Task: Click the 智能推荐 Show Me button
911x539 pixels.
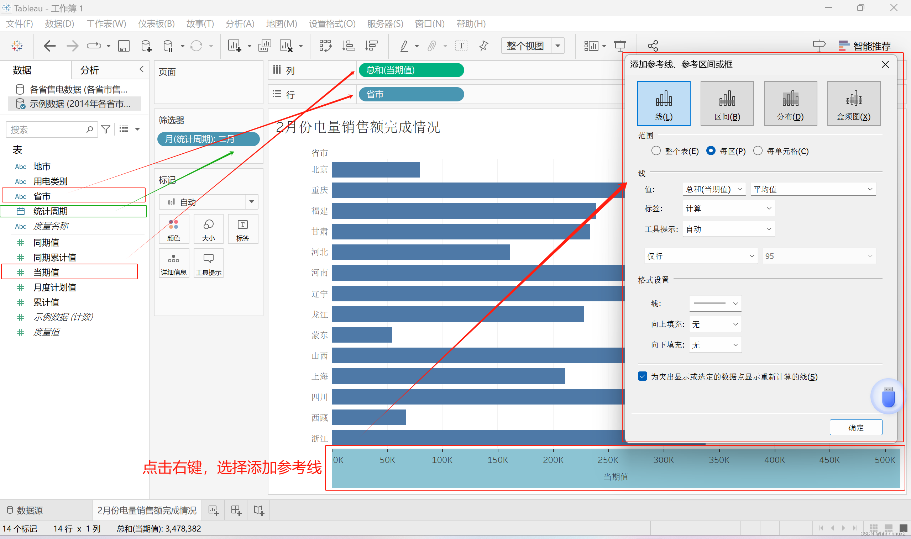Action: pos(864,46)
